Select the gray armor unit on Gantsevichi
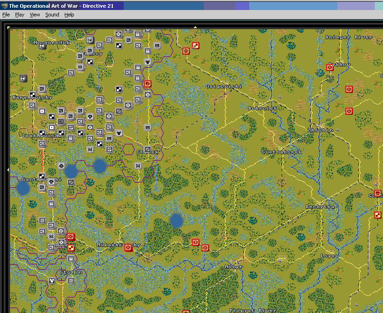 [42, 176]
